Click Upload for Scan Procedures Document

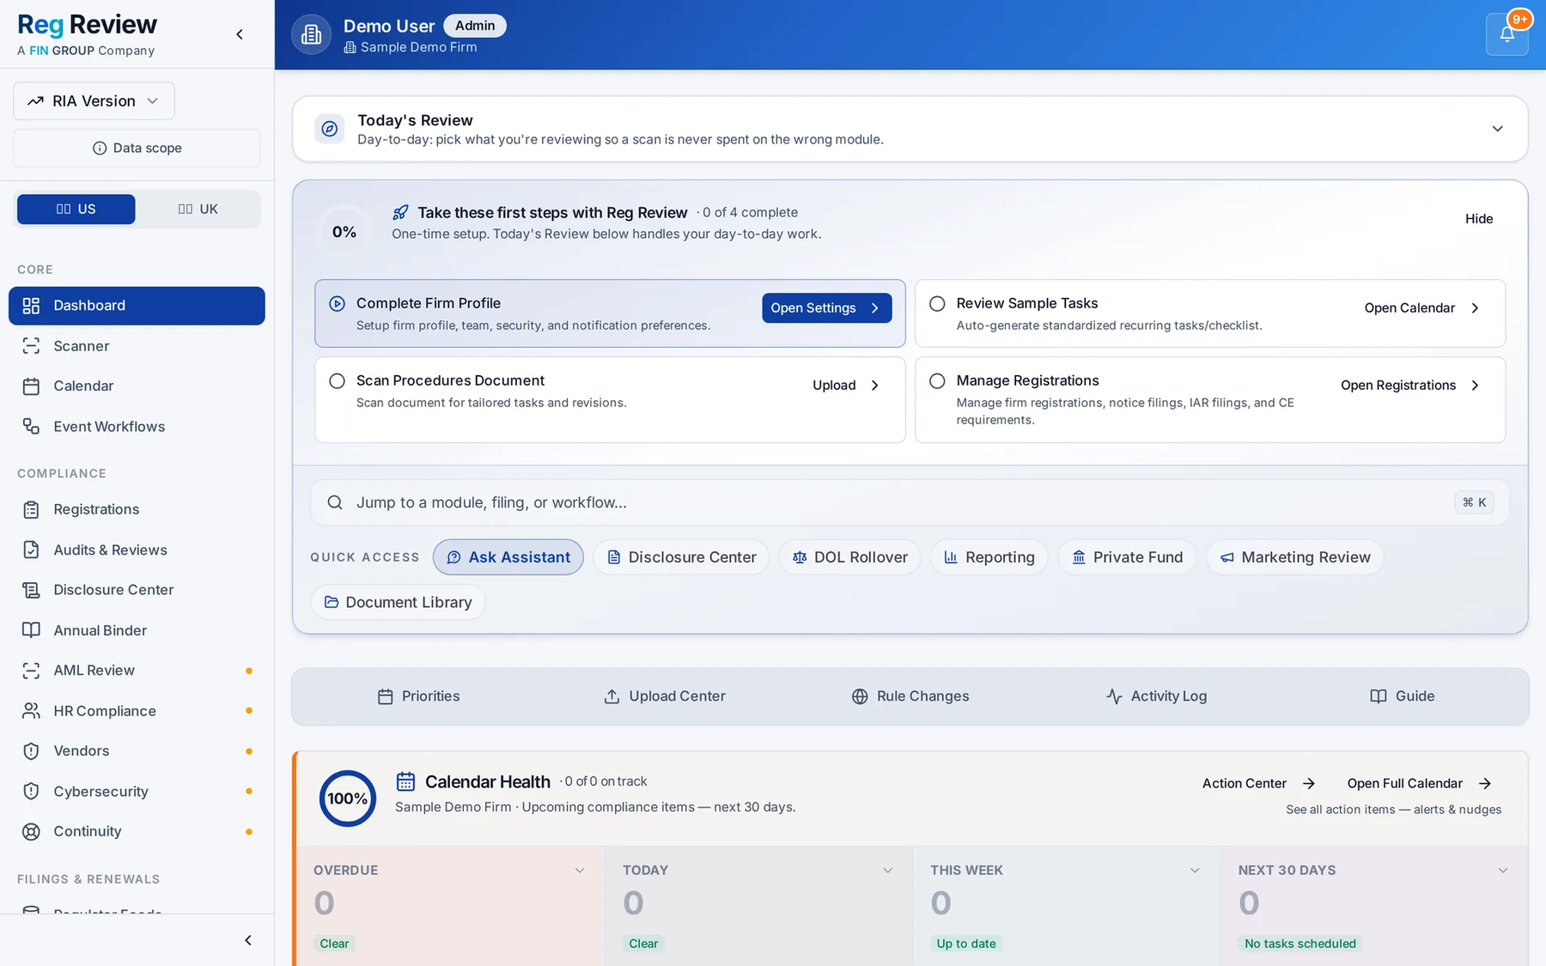(x=846, y=386)
